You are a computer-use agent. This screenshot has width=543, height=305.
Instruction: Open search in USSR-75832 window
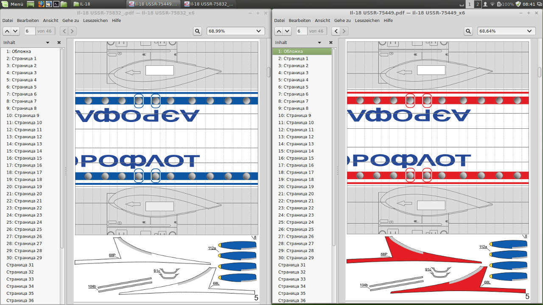[x=197, y=31]
